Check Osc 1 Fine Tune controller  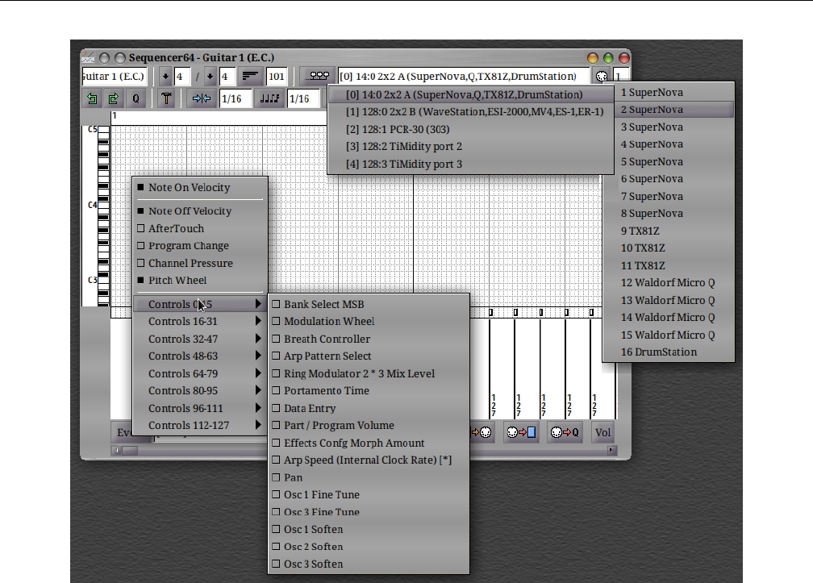pos(276,495)
